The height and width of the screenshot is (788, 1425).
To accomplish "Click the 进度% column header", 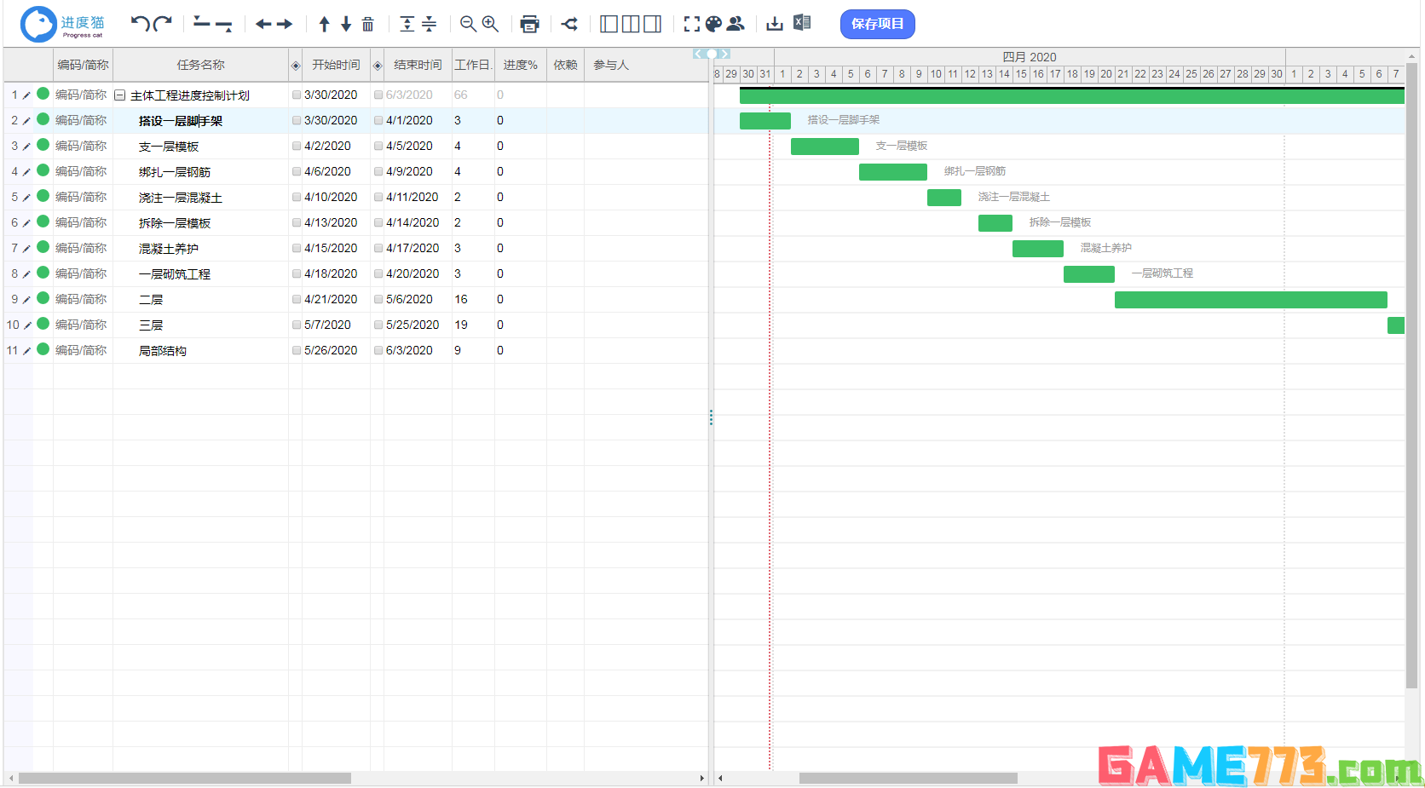I will coord(520,65).
